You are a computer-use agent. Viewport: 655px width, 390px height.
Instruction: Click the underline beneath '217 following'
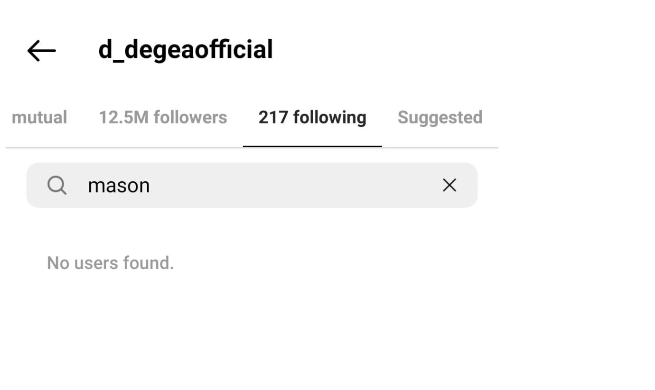pyautogui.click(x=312, y=146)
